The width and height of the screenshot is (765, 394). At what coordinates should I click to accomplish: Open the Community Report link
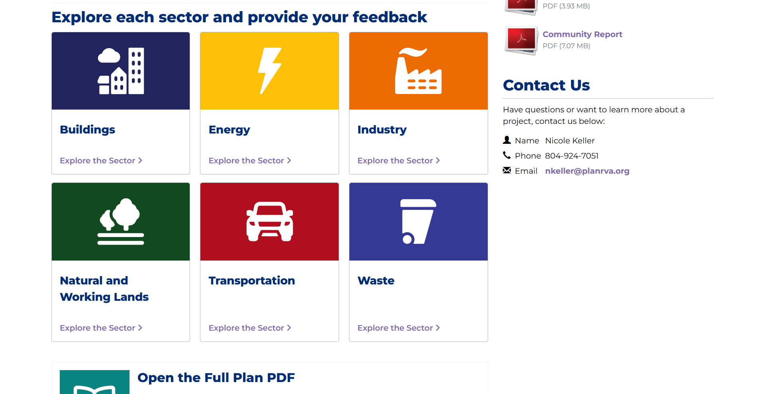pyautogui.click(x=582, y=34)
